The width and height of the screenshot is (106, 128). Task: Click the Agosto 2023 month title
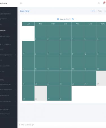pyautogui.click(x=65, y=19)
